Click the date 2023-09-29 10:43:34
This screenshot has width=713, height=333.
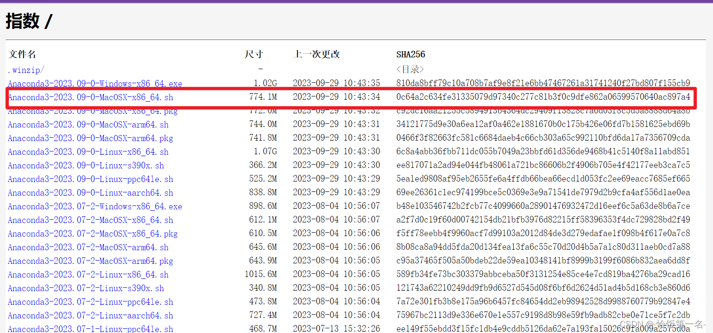click(336, 97)
